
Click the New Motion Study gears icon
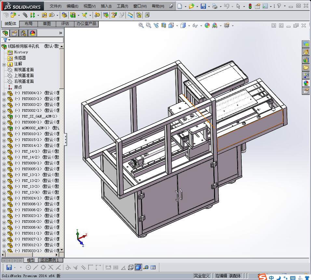[x=97, y=15]
